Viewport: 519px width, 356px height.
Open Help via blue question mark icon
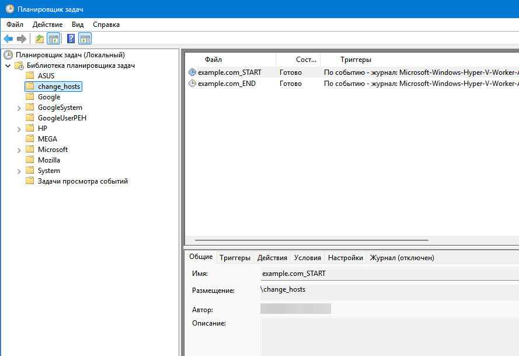[x=71, y=39]
